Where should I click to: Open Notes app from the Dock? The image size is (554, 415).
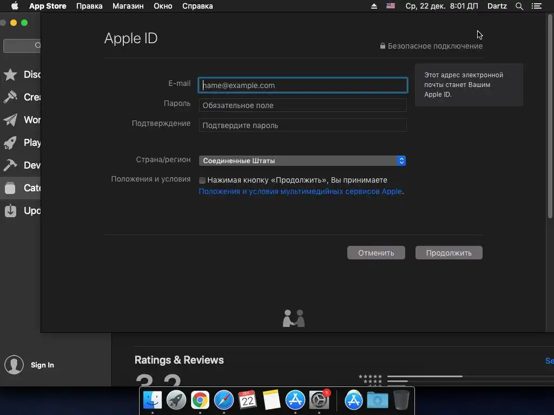[272, 400]
